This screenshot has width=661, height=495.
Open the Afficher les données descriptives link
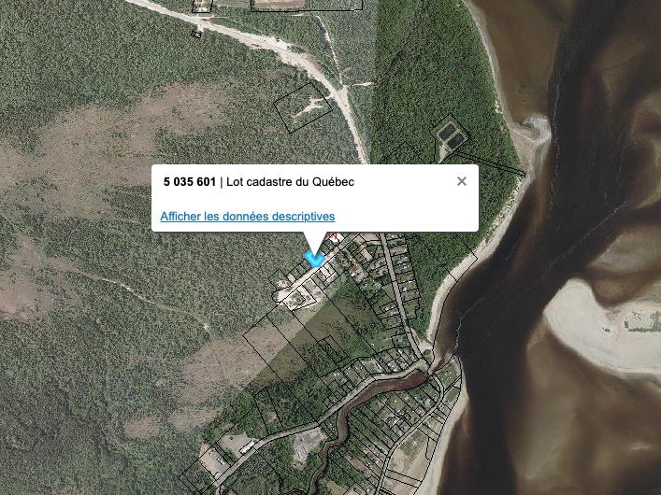[248, 216]
